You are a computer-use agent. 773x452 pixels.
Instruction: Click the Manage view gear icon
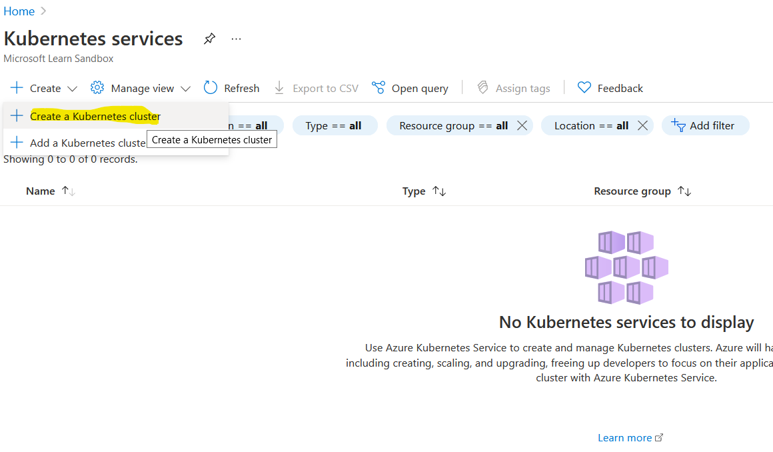pyautogui.click(x=97, y=88)
